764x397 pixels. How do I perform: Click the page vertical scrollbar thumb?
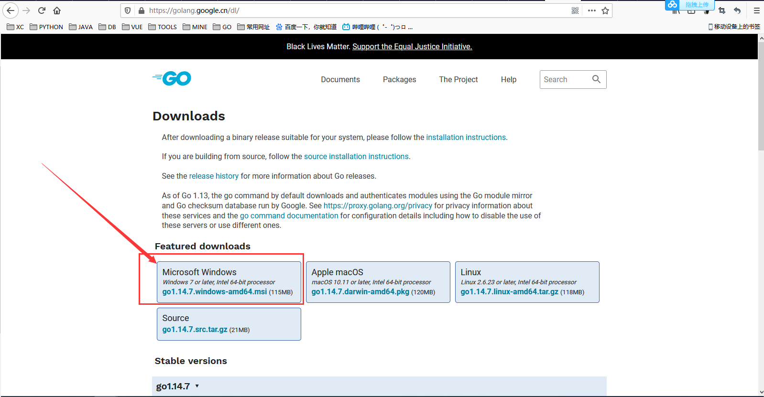pyautogui.click(x=761, y=96)
